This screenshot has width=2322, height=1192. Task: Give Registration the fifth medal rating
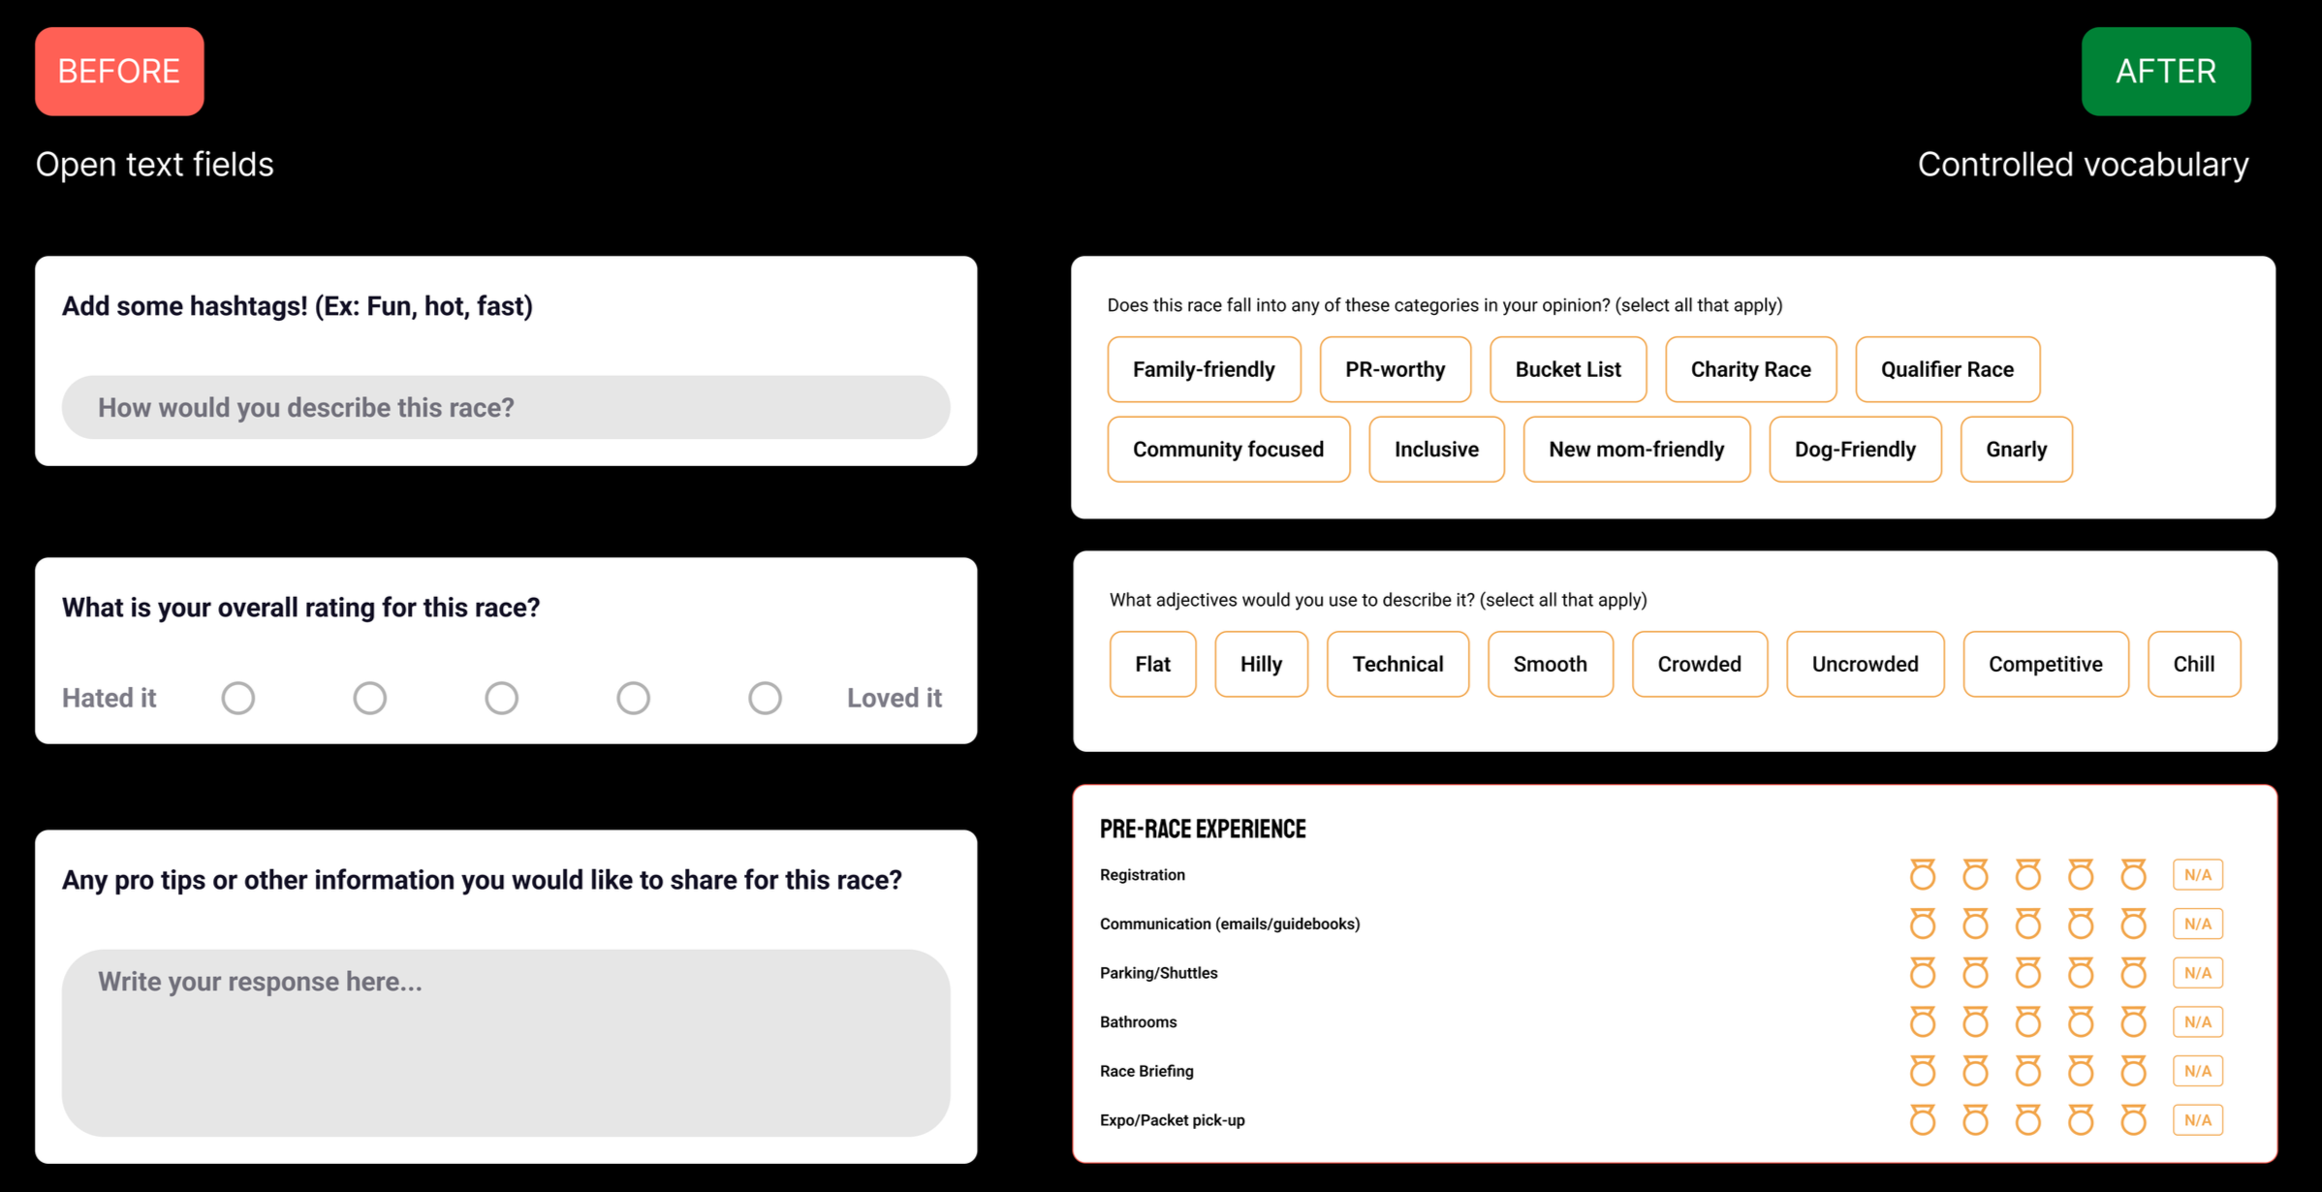point(2133,875)
